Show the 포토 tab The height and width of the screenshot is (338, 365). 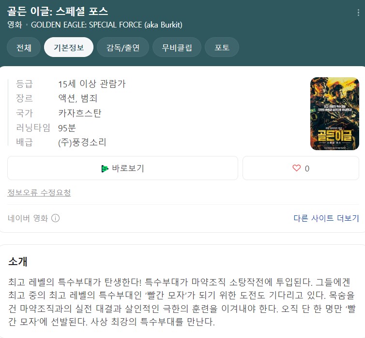click(x=222, y=47)
